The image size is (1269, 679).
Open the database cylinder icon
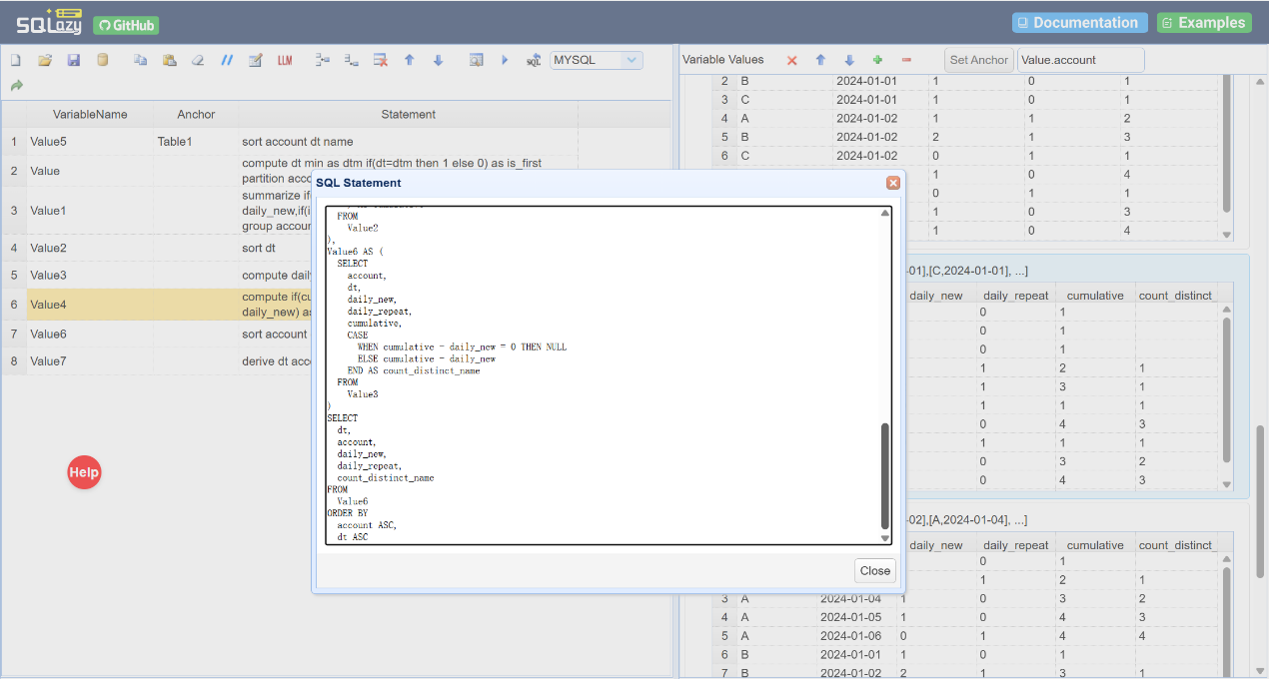pos(102,60)
